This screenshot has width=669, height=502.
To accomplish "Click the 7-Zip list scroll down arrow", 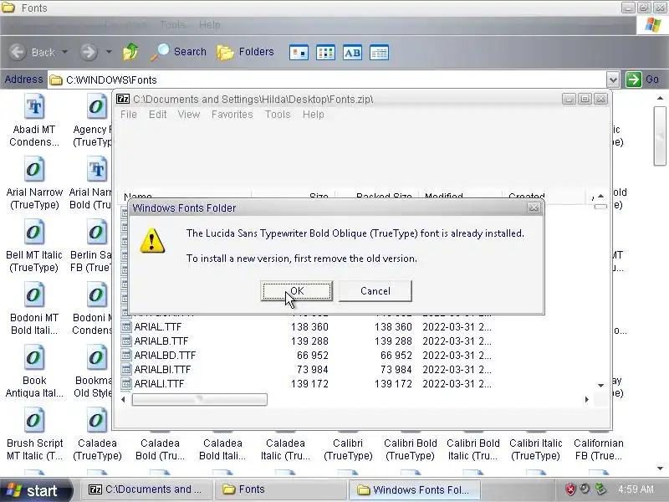I will (600, 386).
